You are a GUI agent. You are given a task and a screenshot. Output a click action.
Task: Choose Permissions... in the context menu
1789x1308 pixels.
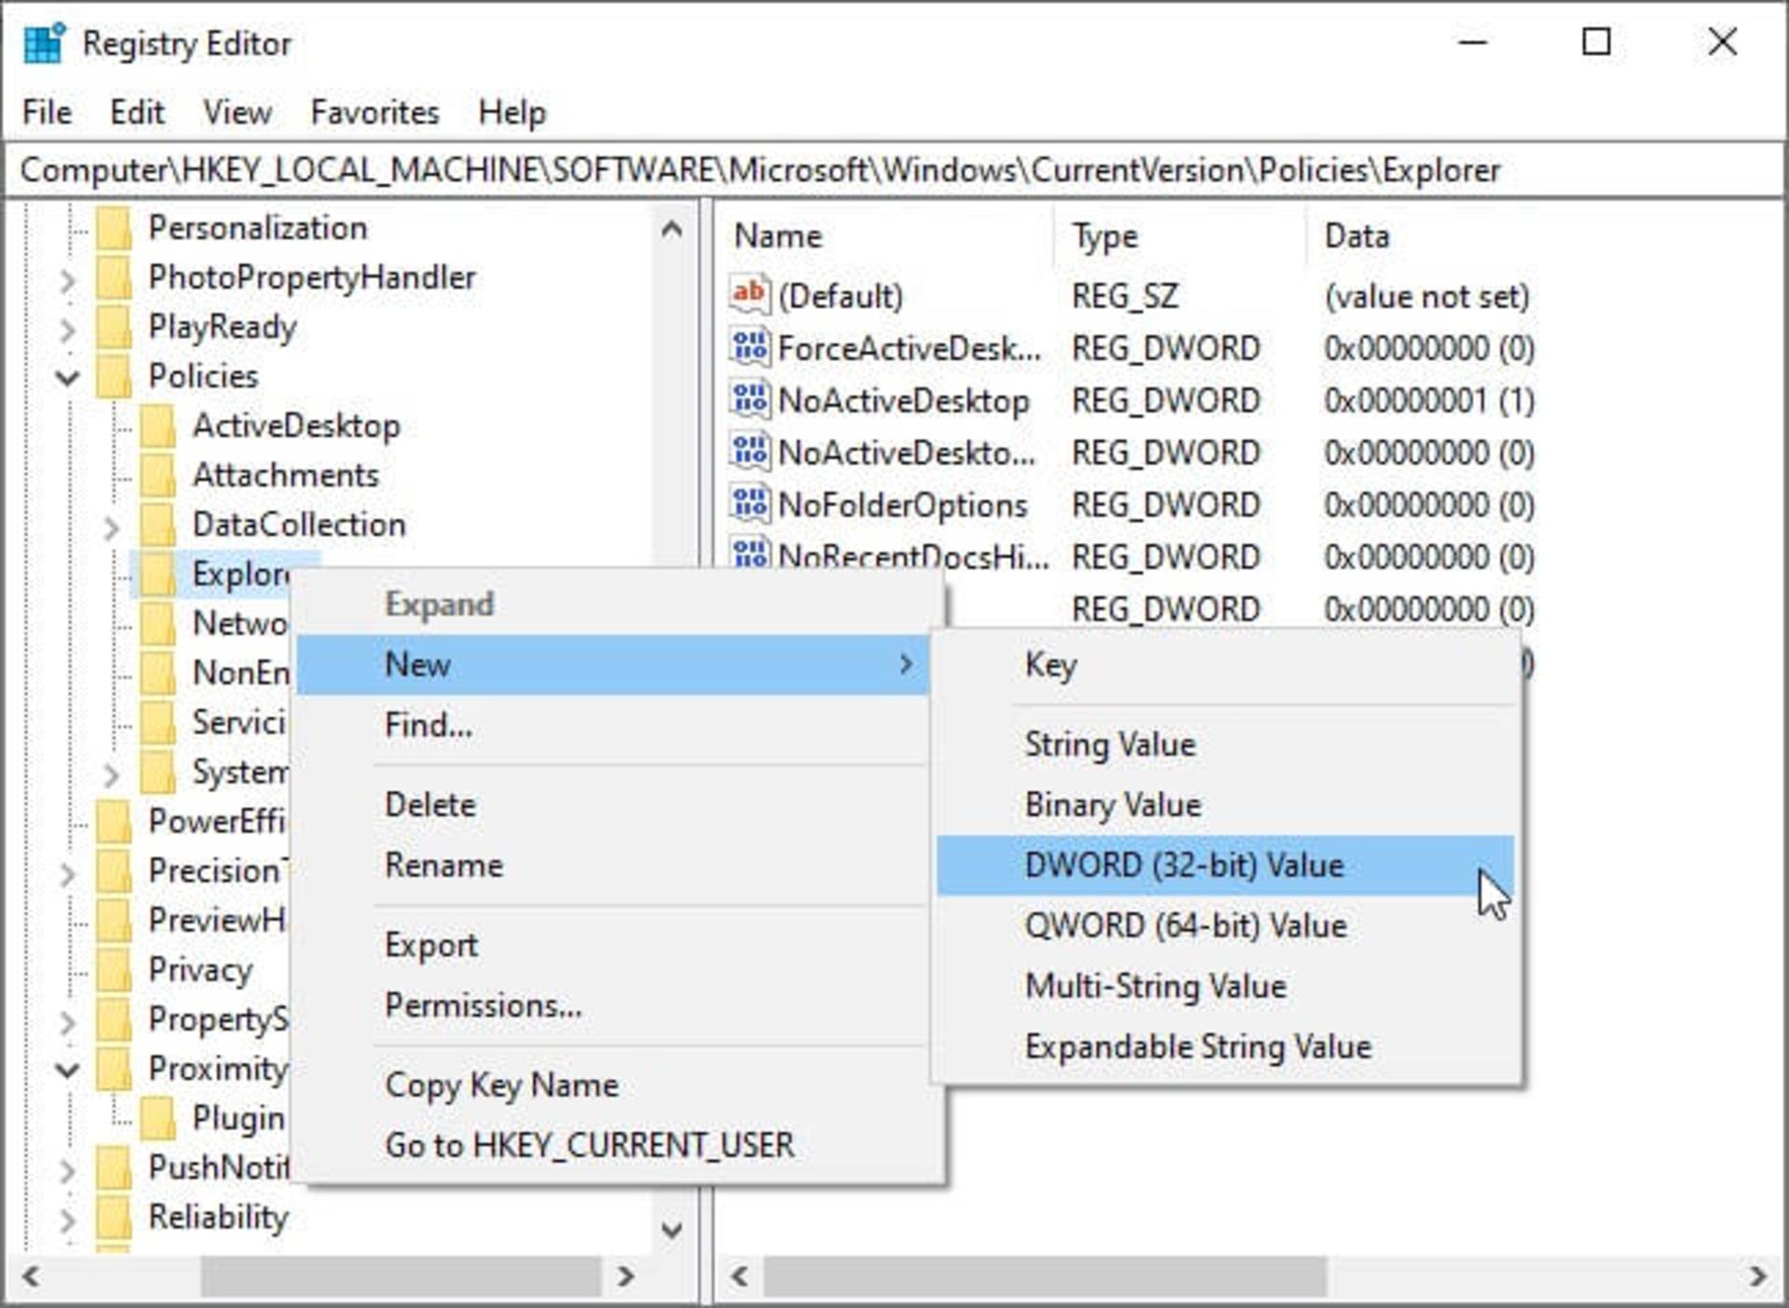(613, 1005)
